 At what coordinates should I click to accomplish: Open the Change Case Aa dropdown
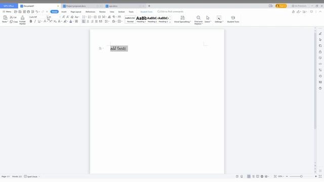77,17
